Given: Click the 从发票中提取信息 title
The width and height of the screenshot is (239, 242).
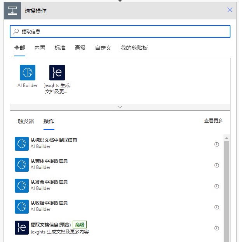Looking at the screenshot, I should [x=49, y=182].
